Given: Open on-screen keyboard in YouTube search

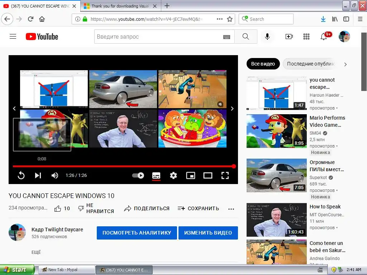Looking at the screenshot, I should (x=227, y=37).
